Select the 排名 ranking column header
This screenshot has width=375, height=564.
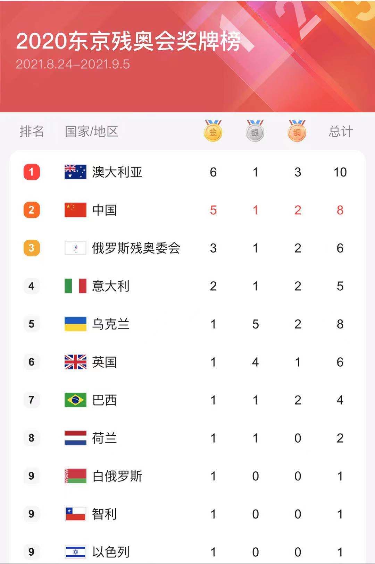coord(32,131)
